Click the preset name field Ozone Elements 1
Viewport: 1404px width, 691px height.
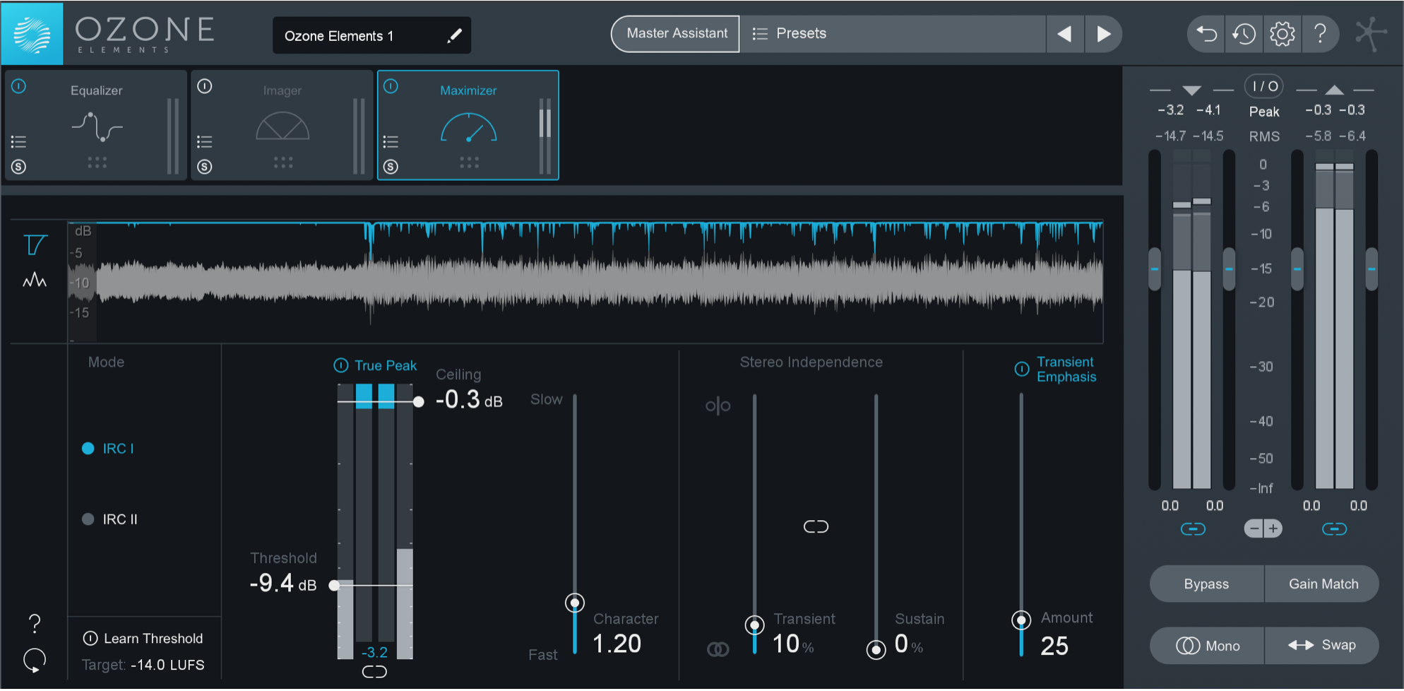tap(371, 35)
